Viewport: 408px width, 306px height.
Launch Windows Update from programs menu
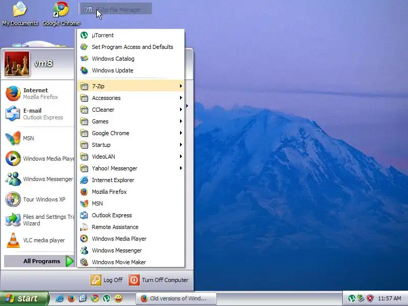click(131, 70)
